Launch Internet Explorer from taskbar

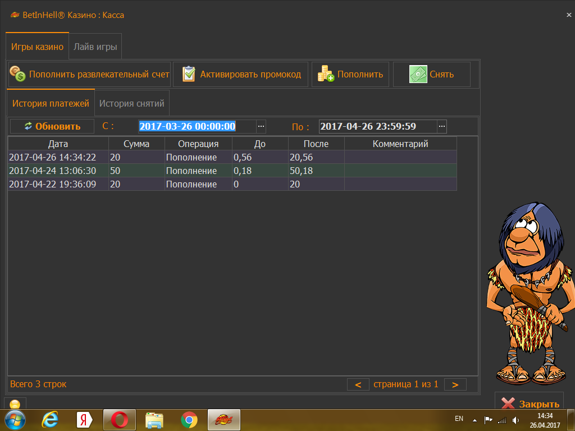coord(50,420)
